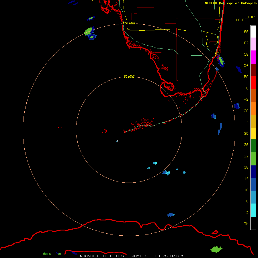Click the "KBYX" radar site identifier
258x258 pixels.
click(x=136, y=256)
